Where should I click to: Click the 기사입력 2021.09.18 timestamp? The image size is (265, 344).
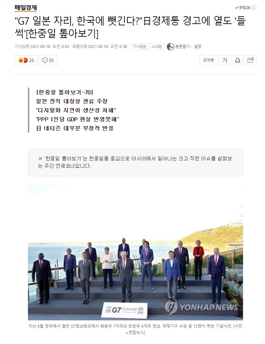[42, 47]
